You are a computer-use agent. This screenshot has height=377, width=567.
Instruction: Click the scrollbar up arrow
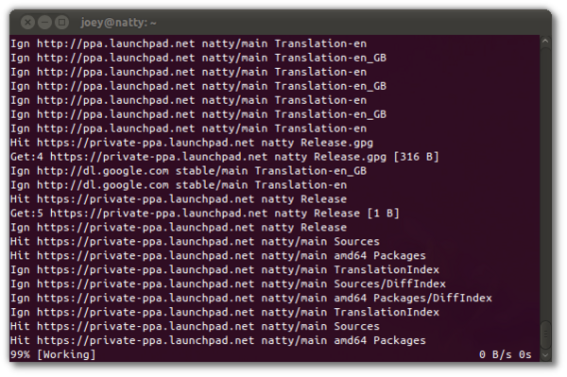pyautogui.click(x=545, y=42)
